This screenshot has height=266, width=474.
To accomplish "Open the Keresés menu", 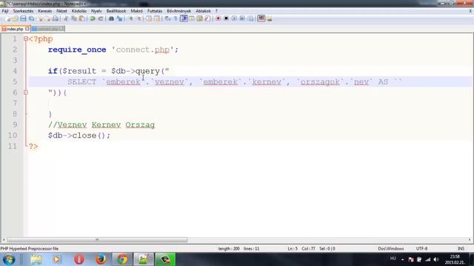I will 44,11.
